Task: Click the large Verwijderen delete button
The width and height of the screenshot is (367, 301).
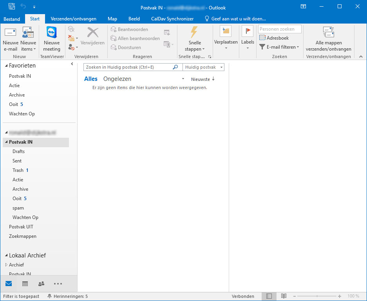Action: 93,36
